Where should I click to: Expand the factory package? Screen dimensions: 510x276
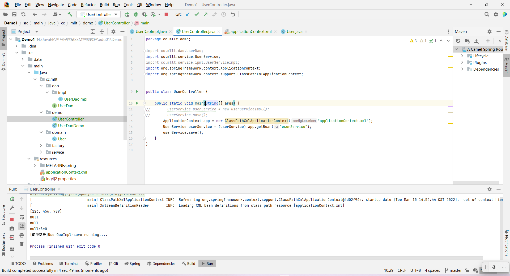click(x=41, y=145)
